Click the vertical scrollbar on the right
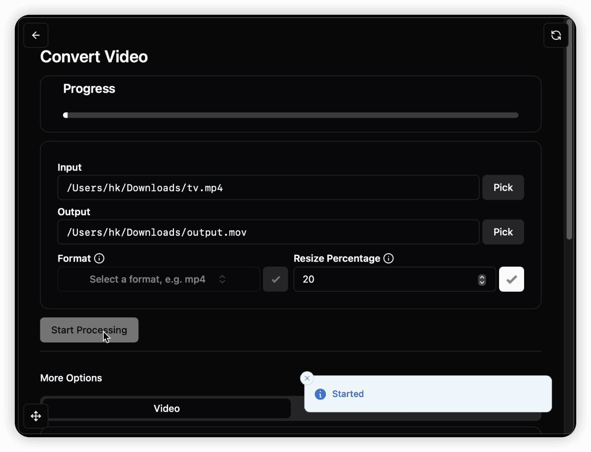This screenshot has height=452, width=591. [x=569, y=131]
